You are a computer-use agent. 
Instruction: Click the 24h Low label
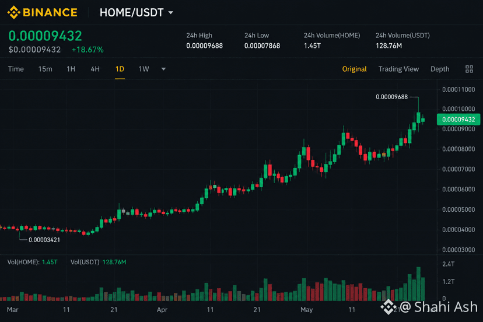point(257,36)
